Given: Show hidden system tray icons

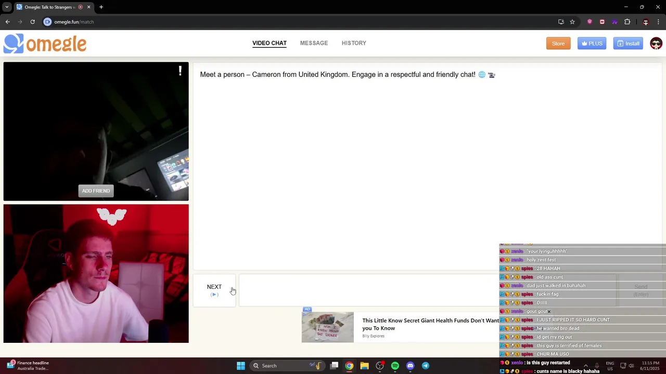Looking at the screenshot, I should point(585,366).
